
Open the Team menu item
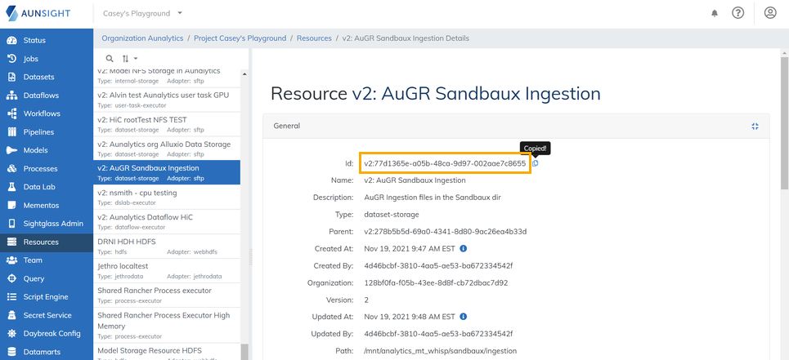pyautogui.click(x=47, y=260)
